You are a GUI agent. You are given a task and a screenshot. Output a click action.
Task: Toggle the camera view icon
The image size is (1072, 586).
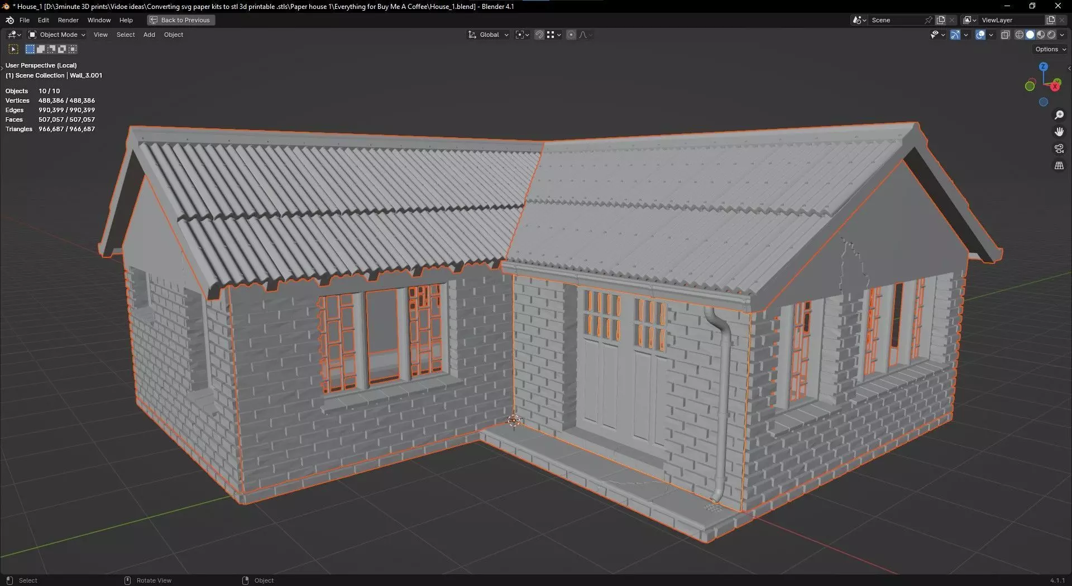[x=1059, y=148]
